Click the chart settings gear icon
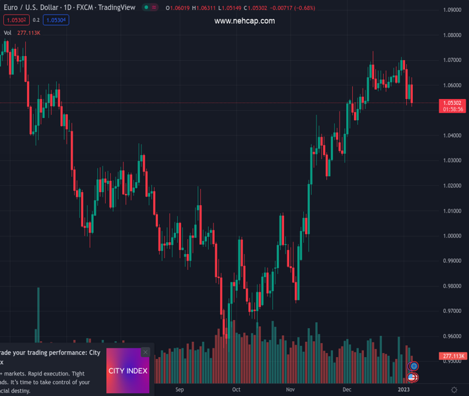The width and height of the screenshot is (469, 396). [x=454, y=390]
